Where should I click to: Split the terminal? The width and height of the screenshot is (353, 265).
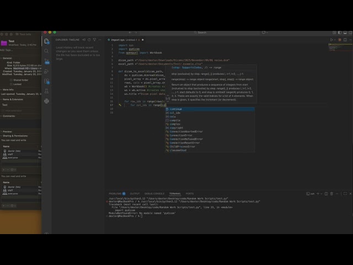coord(326,194)
